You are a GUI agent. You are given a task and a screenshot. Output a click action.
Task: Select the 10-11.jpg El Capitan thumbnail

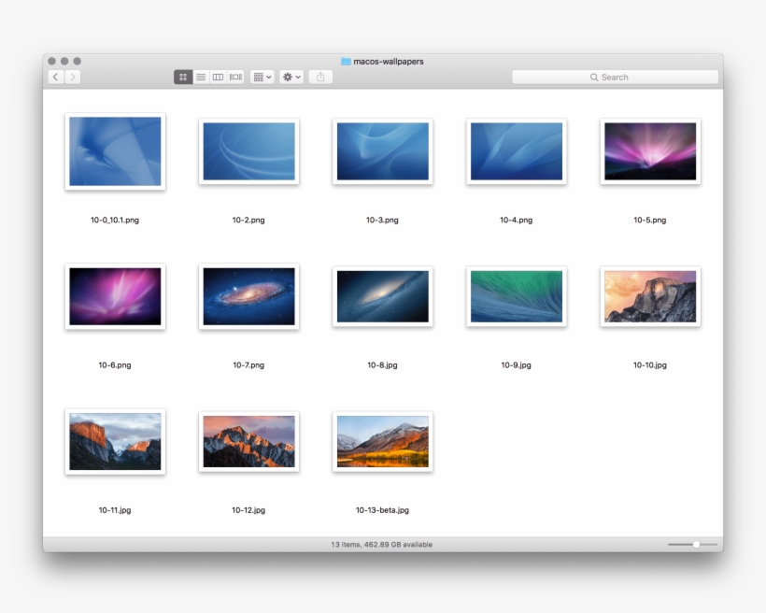point(115,441)
